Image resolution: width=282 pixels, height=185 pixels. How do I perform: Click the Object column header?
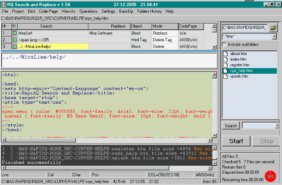(141, 26)
